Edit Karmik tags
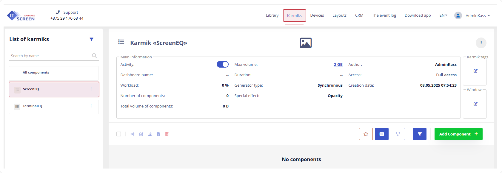502x173 pixels. (x=475, y=71)
